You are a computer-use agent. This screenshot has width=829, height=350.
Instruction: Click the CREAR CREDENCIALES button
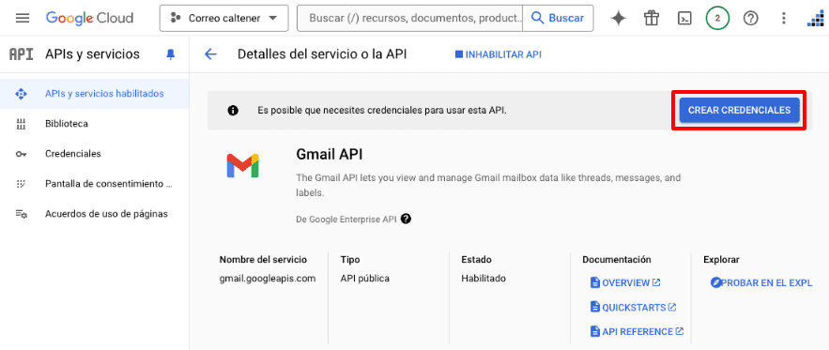coord(739,111)
